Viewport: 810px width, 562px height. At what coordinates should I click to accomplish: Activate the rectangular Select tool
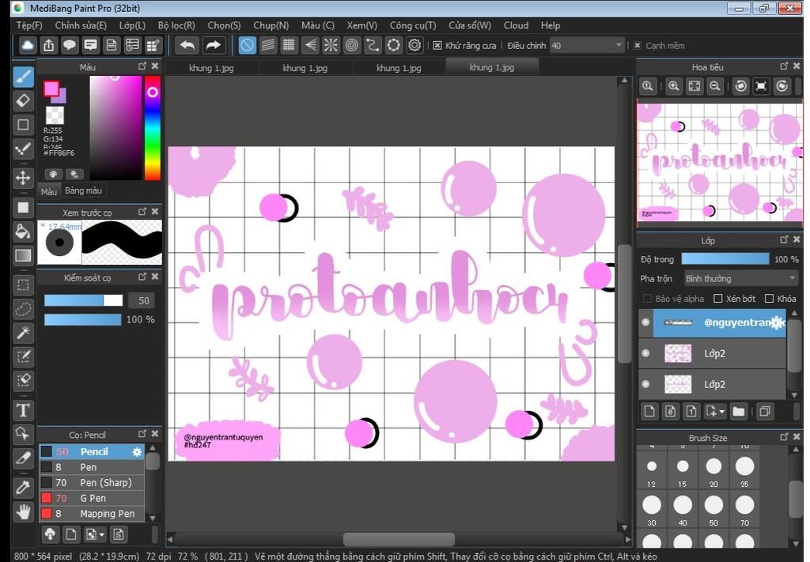[x=23, y=285]
